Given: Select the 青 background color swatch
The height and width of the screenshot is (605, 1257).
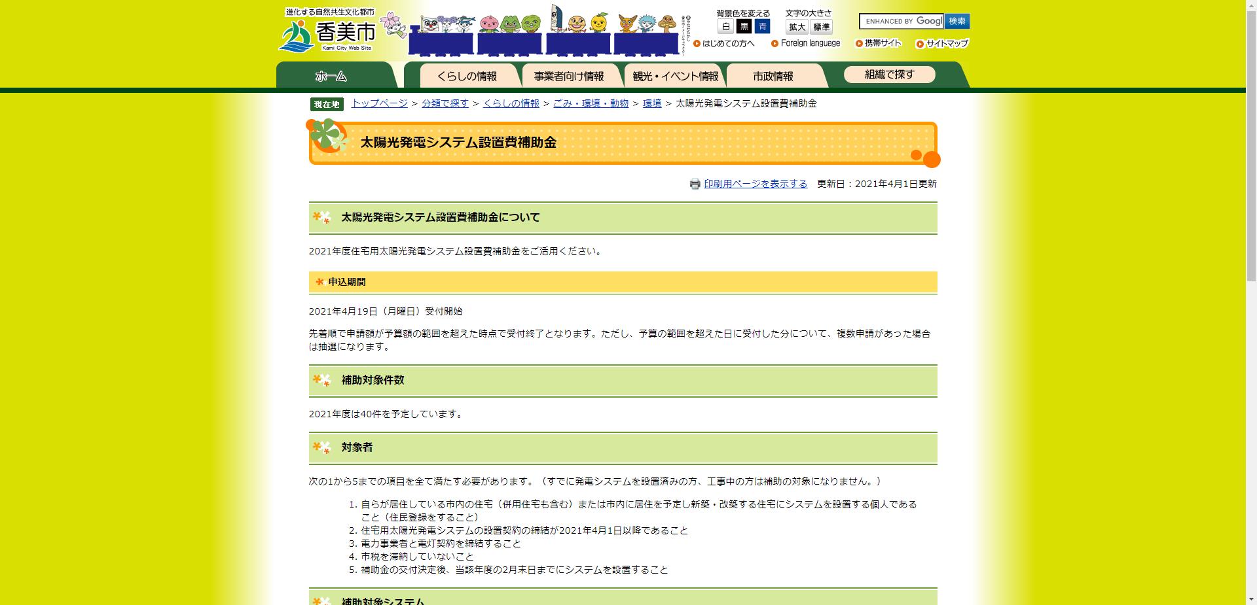Looking at the screenshot, I should [x=763, y=27].
